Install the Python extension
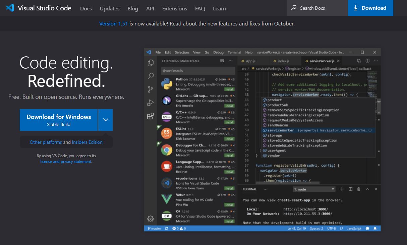 (229, 89)
